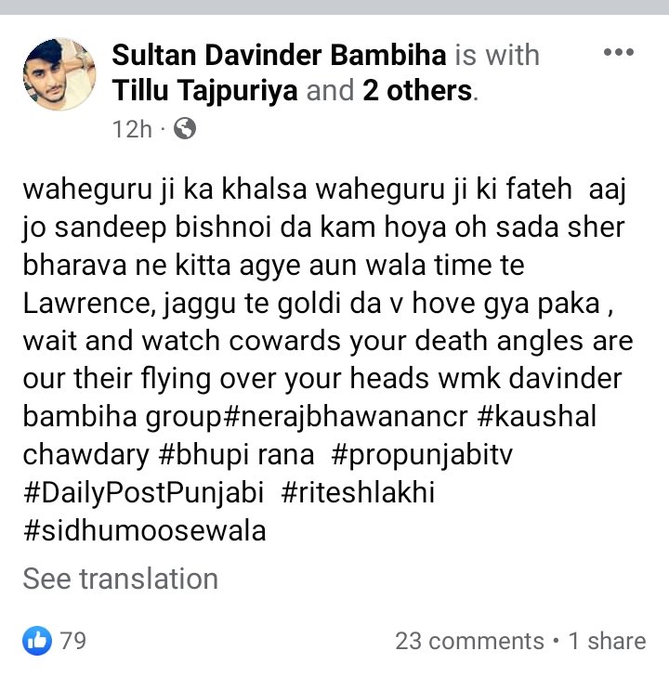Open Tillu Tajpuriya's tagged profile
669x677 pixels.
click(x=204, y=91)
